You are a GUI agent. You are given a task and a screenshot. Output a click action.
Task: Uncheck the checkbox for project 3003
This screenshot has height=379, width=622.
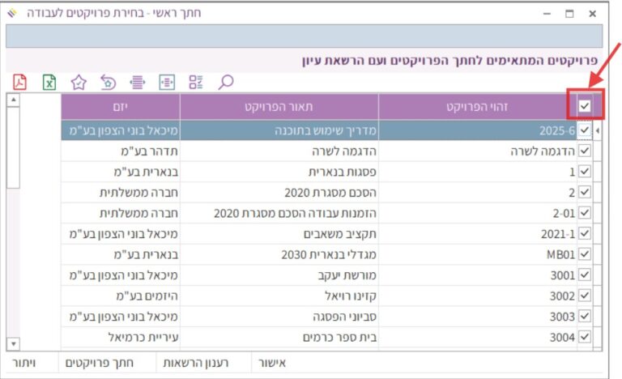coord(585,317)
